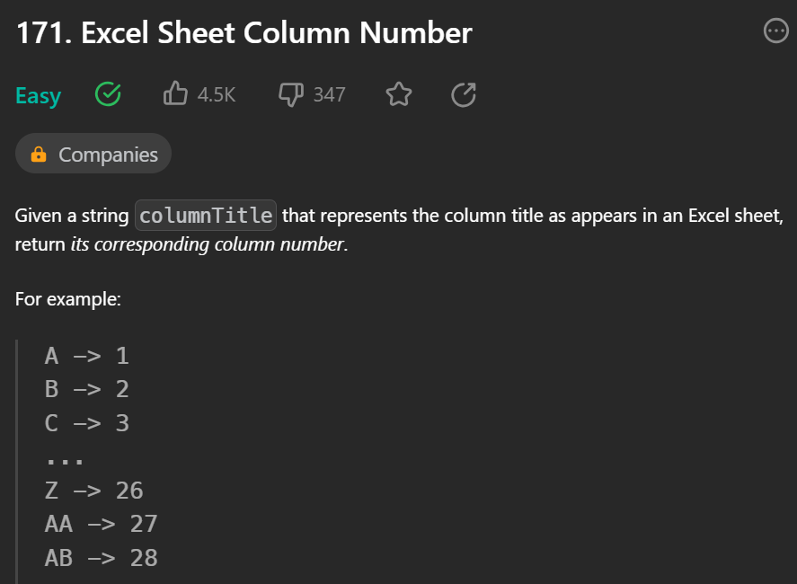The width and height of the screenshot is (797, 584).
Task: Like the problem with thumbs up
Action: tap(175, 93)
